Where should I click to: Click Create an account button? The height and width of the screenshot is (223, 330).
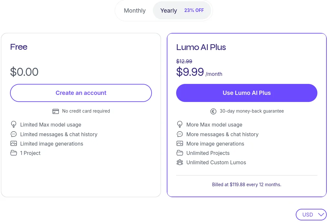click(81, 93)
